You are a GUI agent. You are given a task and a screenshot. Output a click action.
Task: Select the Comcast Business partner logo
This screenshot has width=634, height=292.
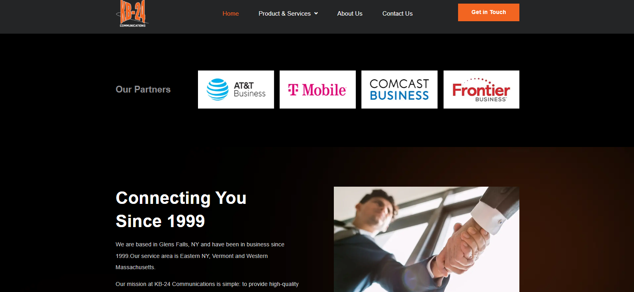coord(400,89)
